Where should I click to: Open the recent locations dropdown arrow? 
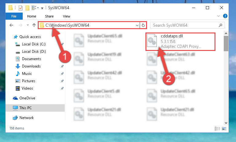point(28,25)
